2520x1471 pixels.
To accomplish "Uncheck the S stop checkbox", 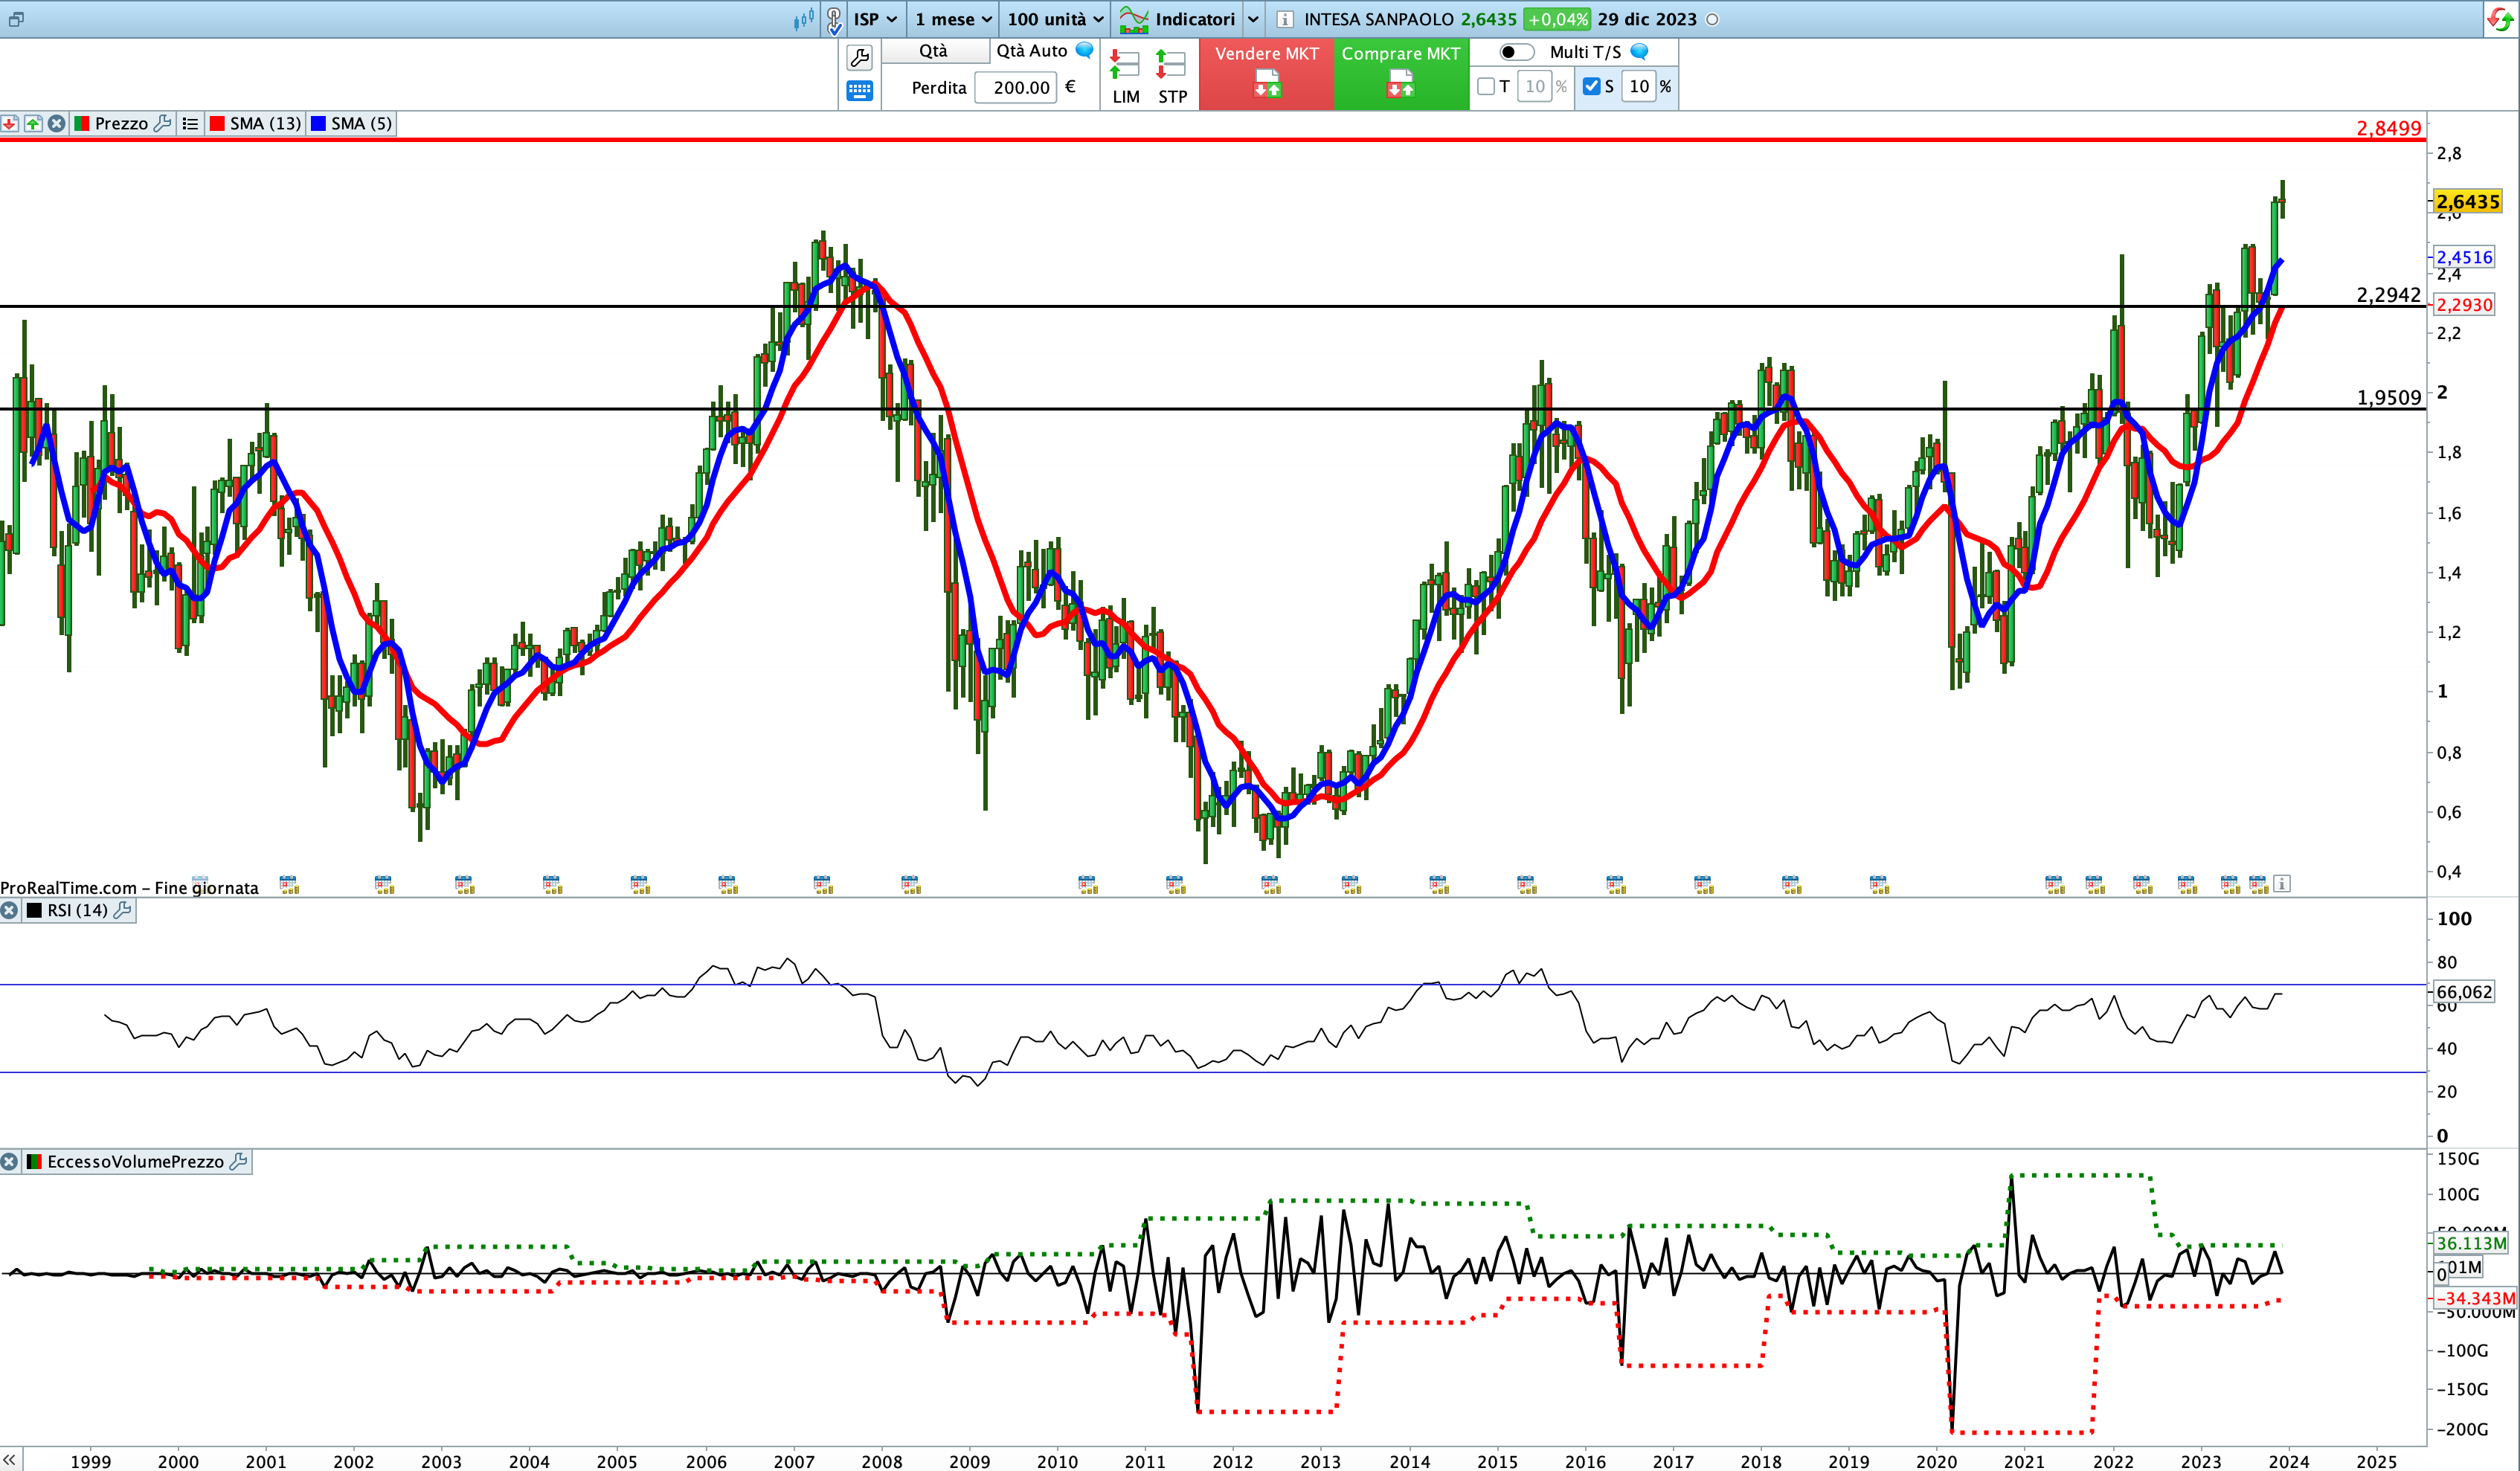I will [x=1592, y=87].
